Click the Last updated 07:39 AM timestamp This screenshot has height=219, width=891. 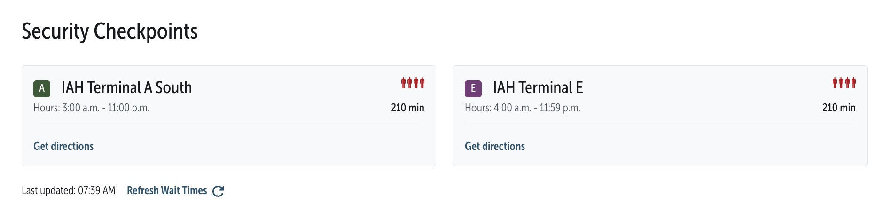[x=69, y=190]
